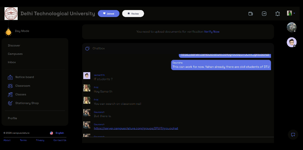The height and width of the screenshot is (150, 303).
Task: Open Inbox in the sidebar
Action: [12, 62]
